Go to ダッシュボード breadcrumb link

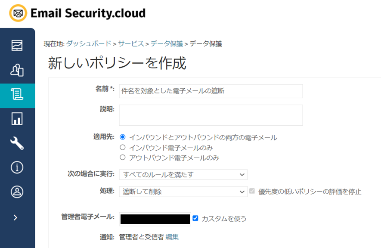point(88,43)
